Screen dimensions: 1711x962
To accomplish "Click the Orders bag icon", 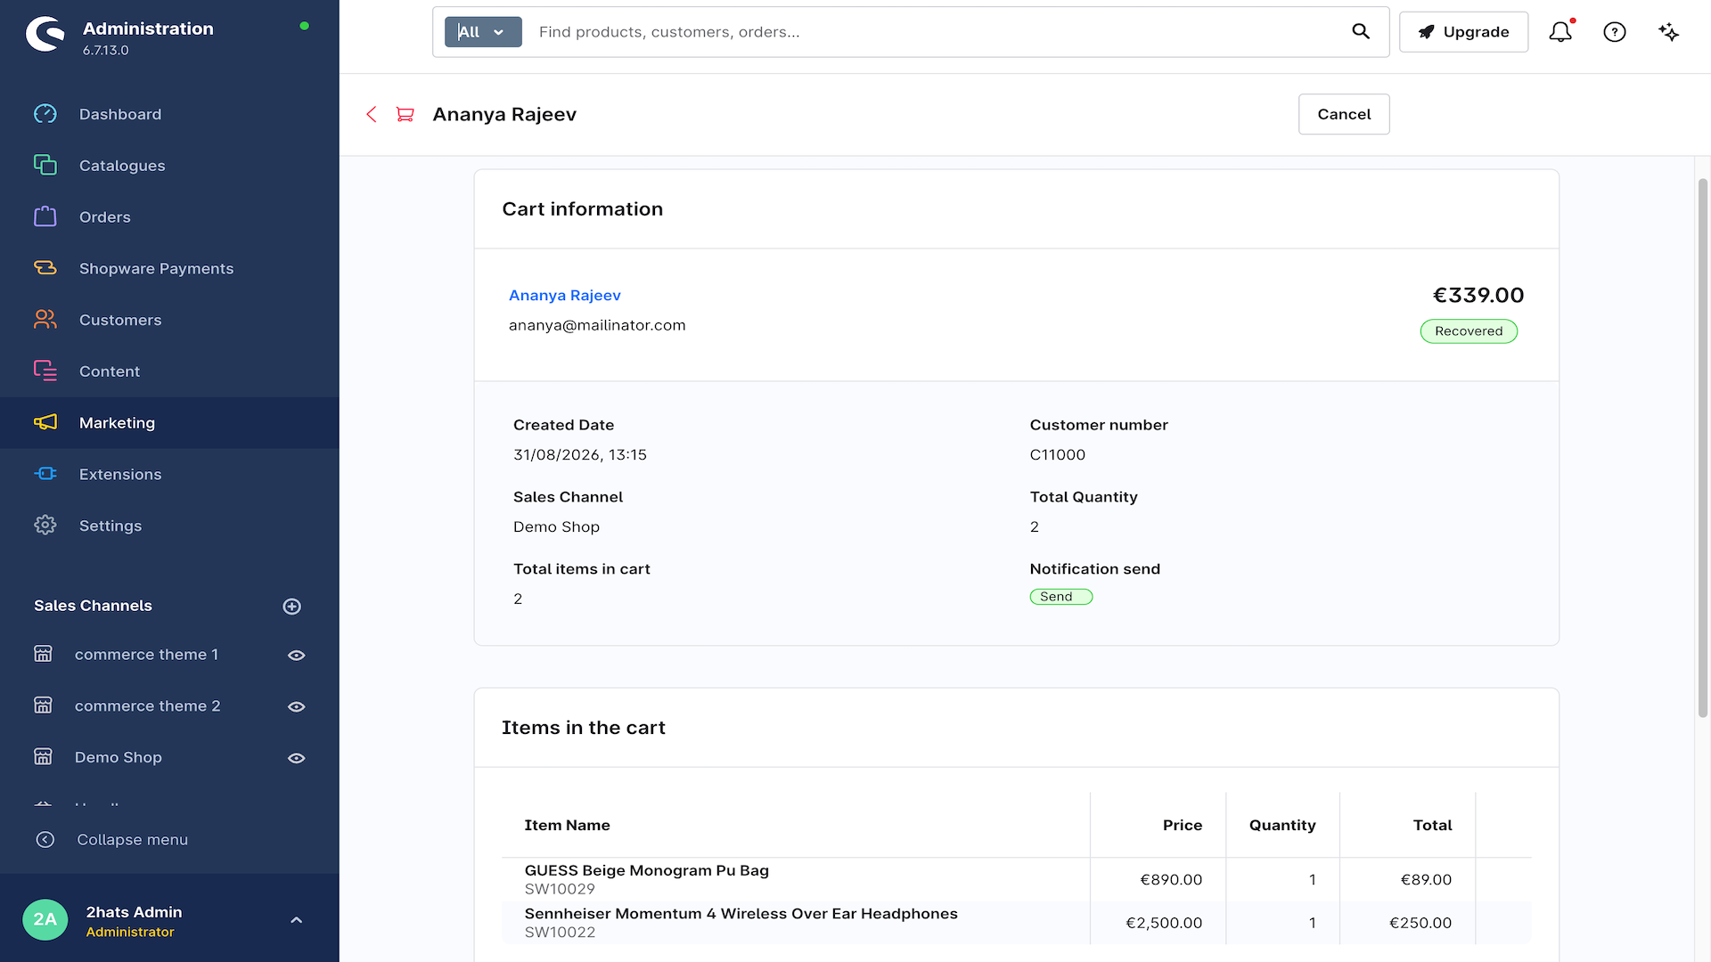I will pyautogui.click(x=45, y=216).
